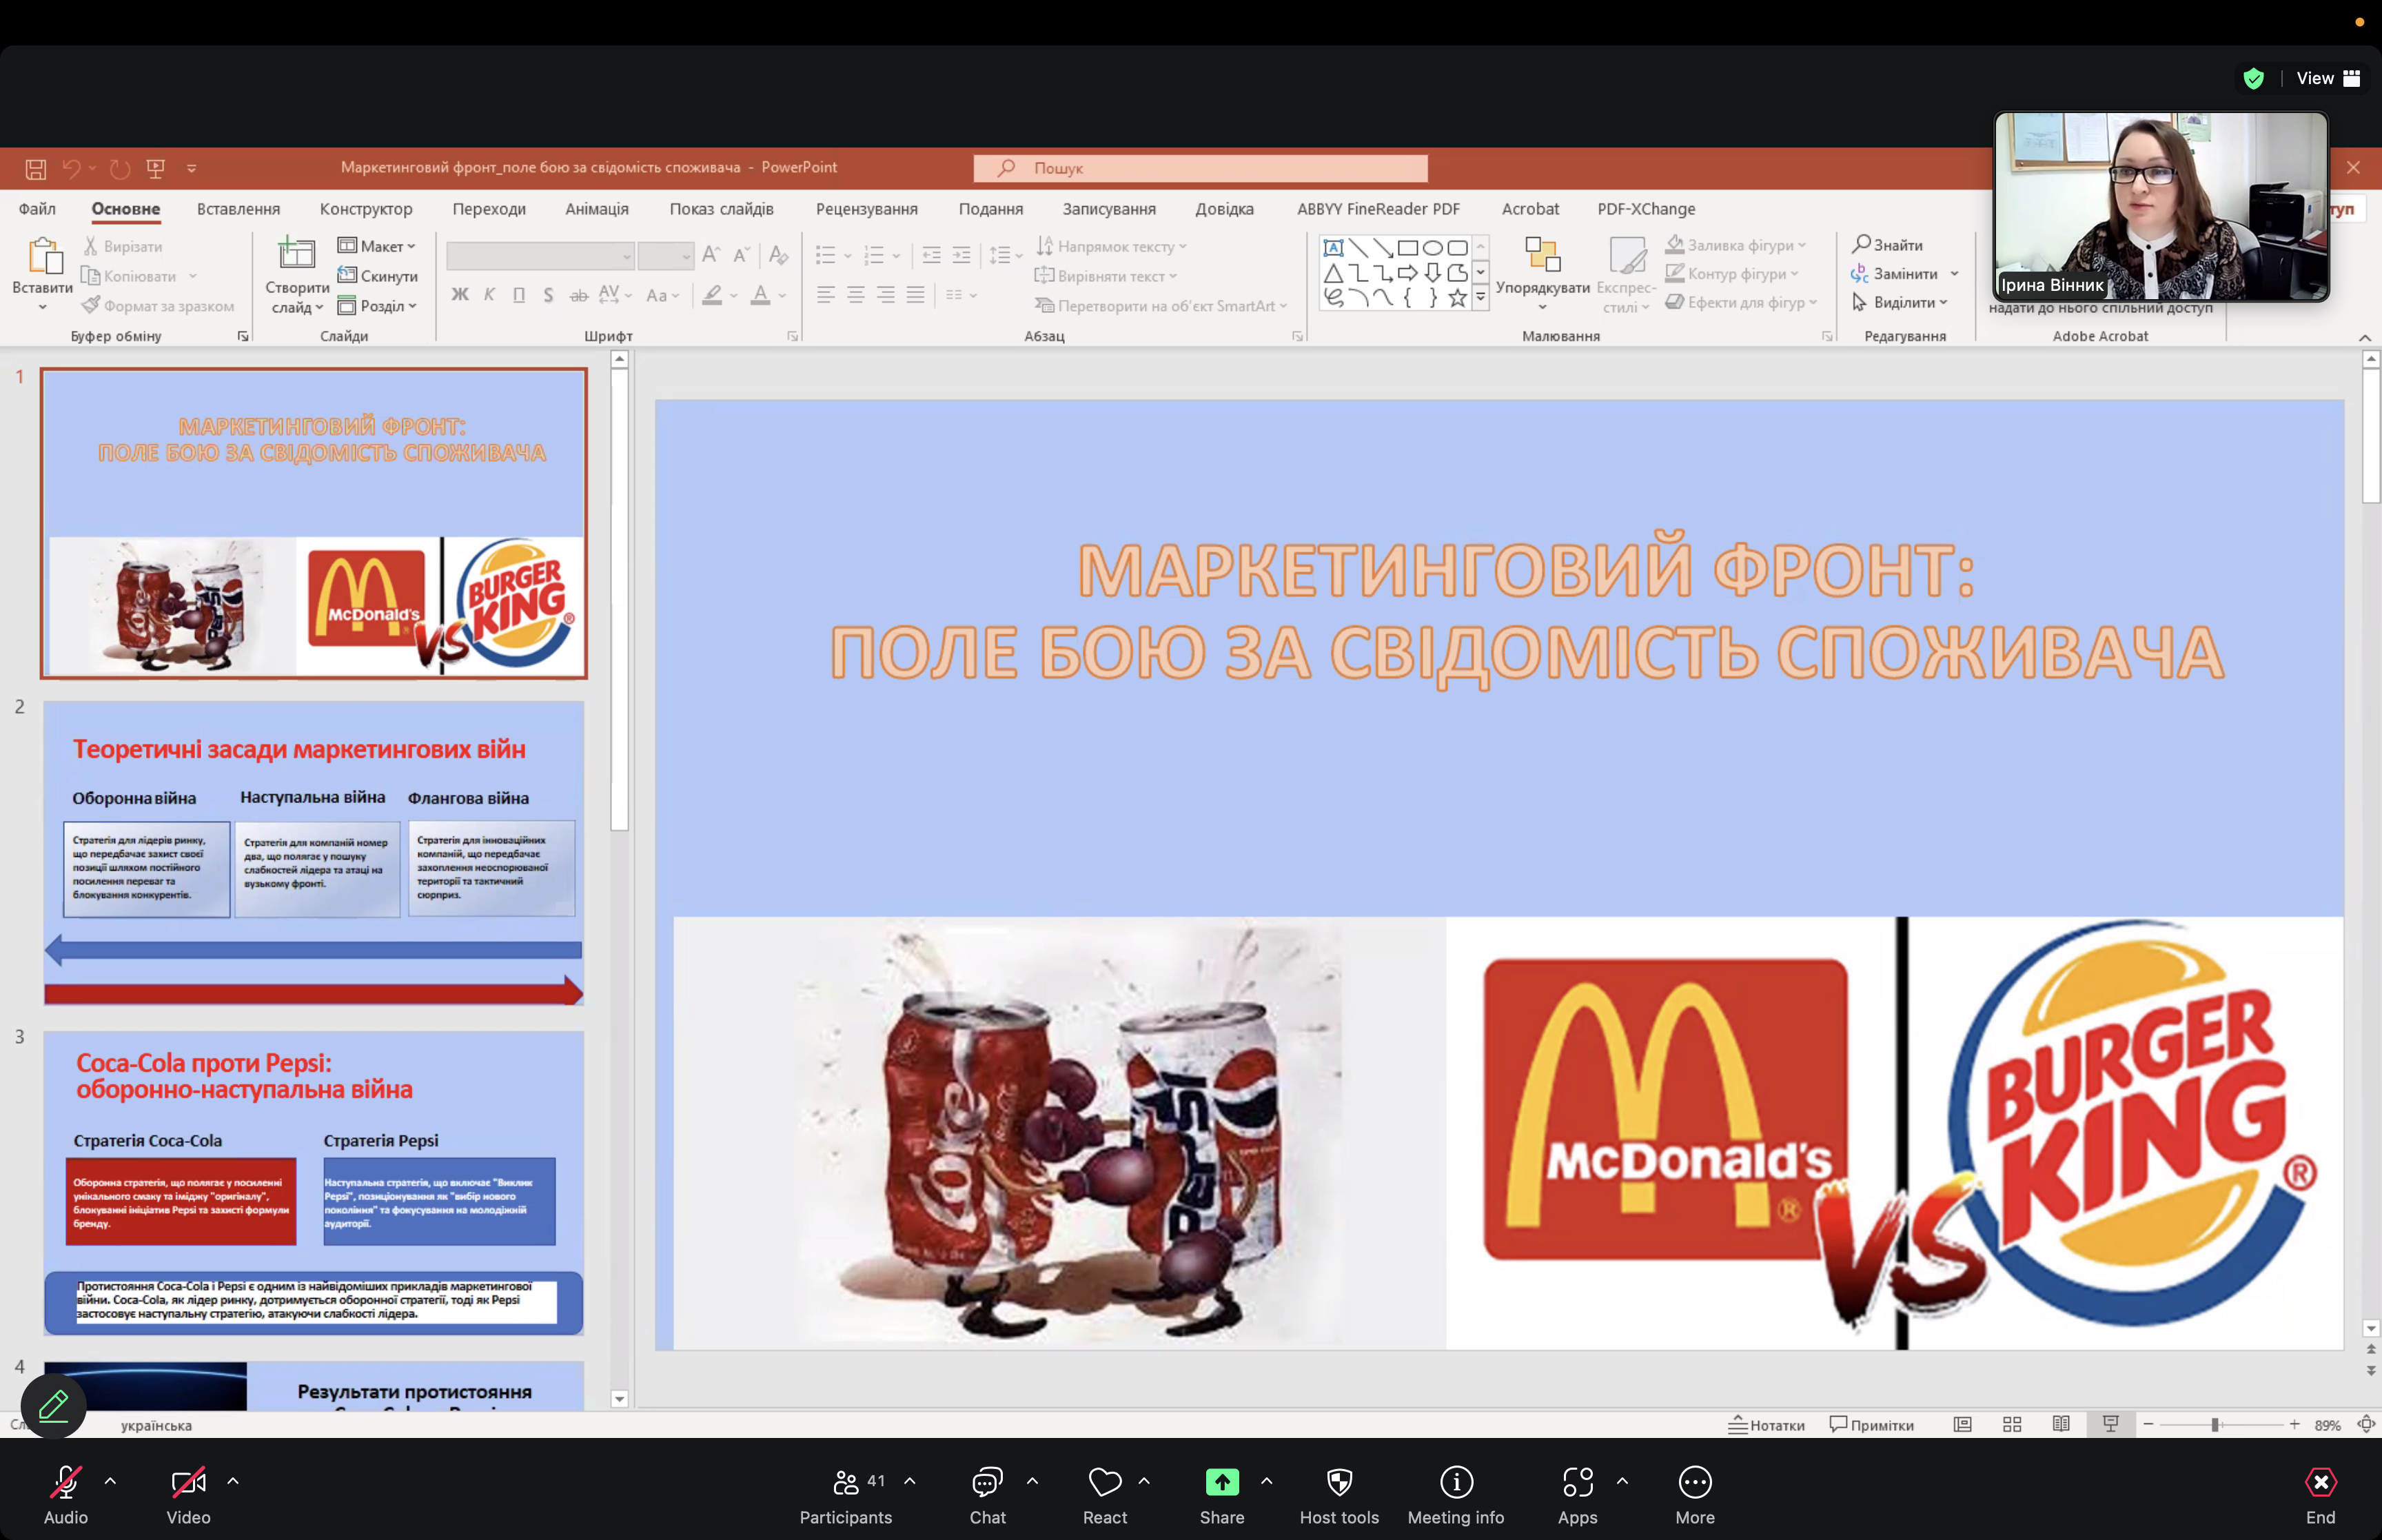The width and height of the screenshot is (2382, 1540).
Task: Select slide 2 thumbnail about Теоретичні засади
Action: point(313,852)
